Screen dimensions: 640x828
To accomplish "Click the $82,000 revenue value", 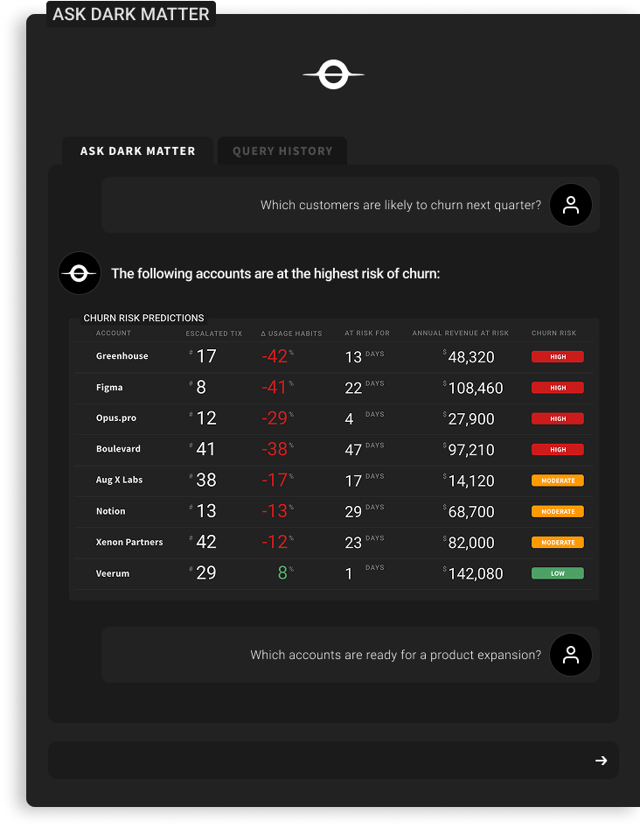I will tap(469, 543).
